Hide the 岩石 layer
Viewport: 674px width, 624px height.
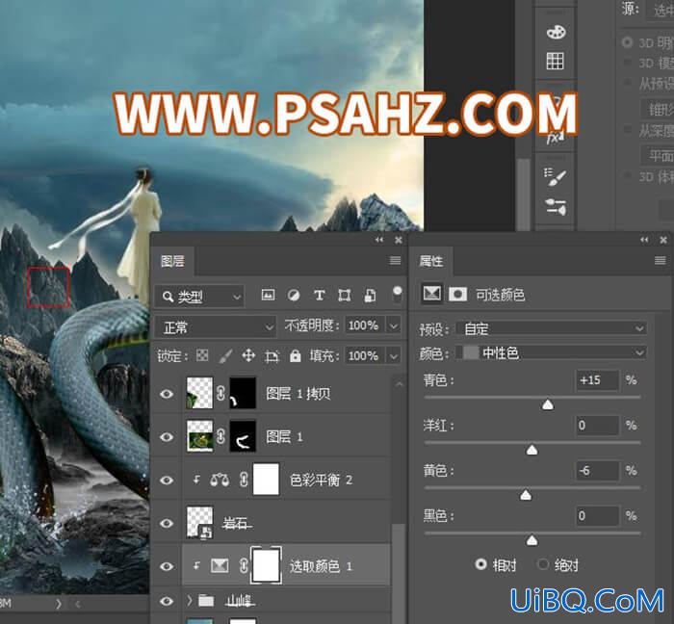(167, 524)
